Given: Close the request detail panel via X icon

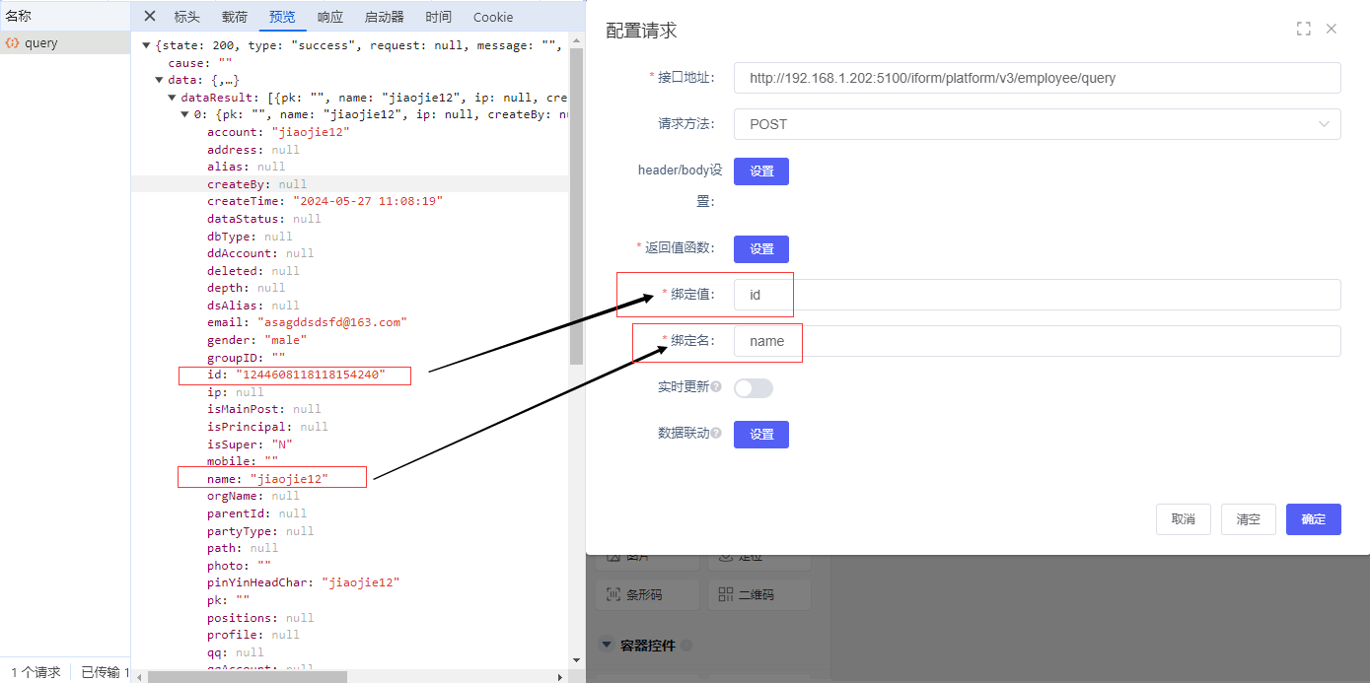Looking at the screenshot, I should pos(150,17).
